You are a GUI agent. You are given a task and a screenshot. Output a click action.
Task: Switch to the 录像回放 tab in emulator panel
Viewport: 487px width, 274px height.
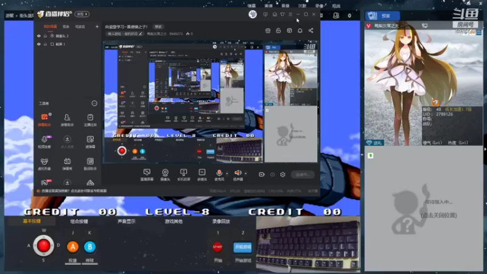[221, 221]
